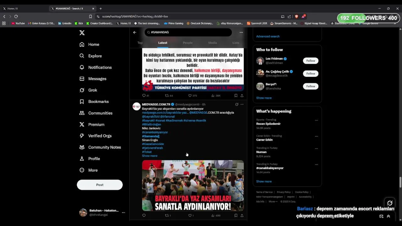Open options for Caner Erkin trend
The image size is (402, 226).
pyautogui.click(x=316, y=136)
